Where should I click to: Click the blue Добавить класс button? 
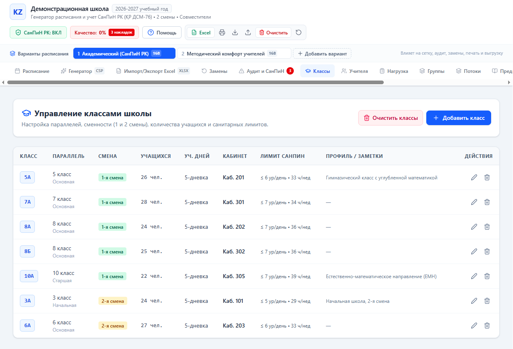point(459,118)
